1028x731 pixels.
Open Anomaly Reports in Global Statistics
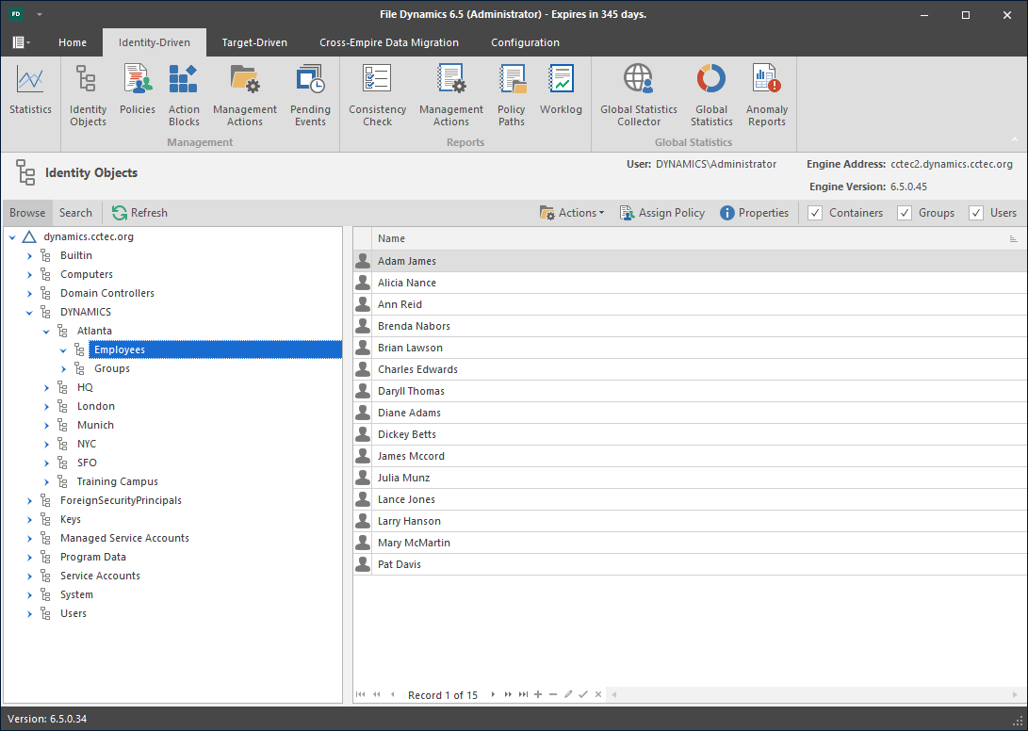(766, 95)
